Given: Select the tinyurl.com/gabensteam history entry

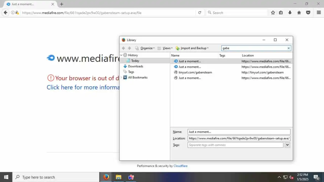Looking at the screenshot, I should click(231, 72).
